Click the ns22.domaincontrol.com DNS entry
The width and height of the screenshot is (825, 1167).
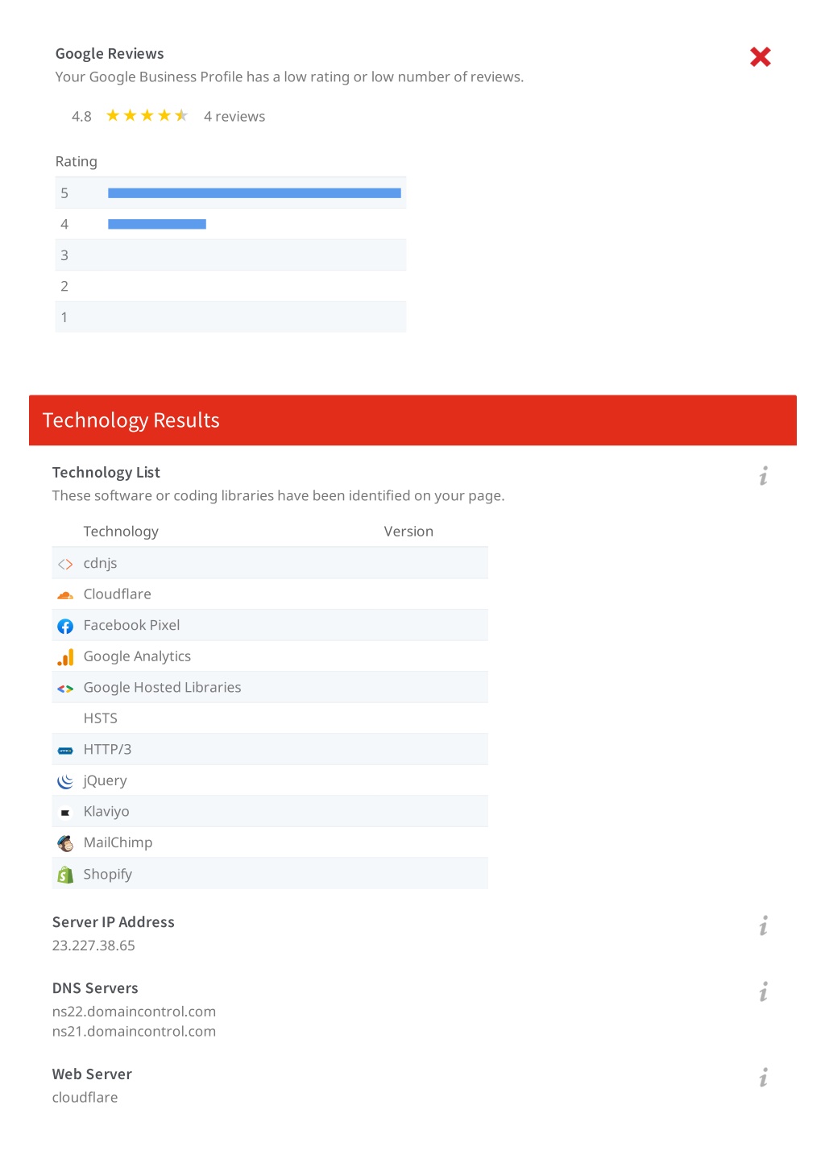click(x=135, y=1012)
